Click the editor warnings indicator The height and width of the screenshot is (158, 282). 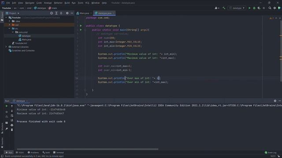[271, 18]
